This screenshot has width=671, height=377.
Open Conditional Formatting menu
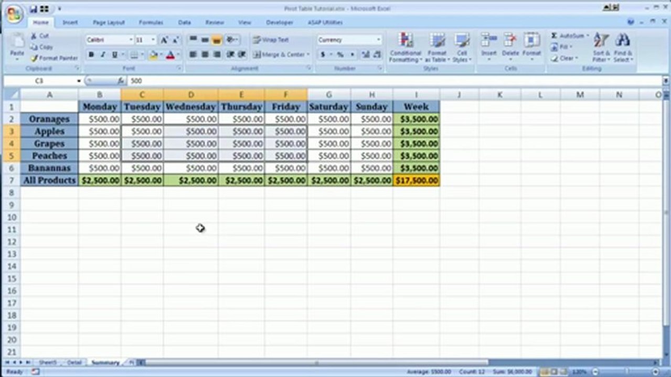406,48
